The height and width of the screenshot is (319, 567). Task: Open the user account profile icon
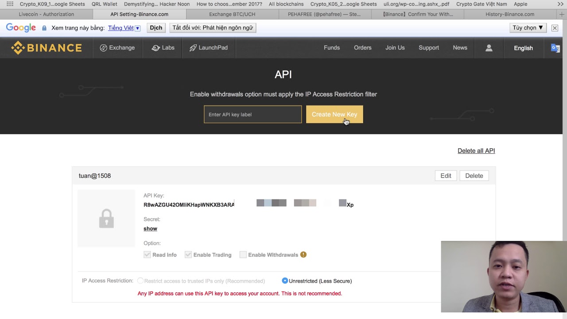[489, 48]
